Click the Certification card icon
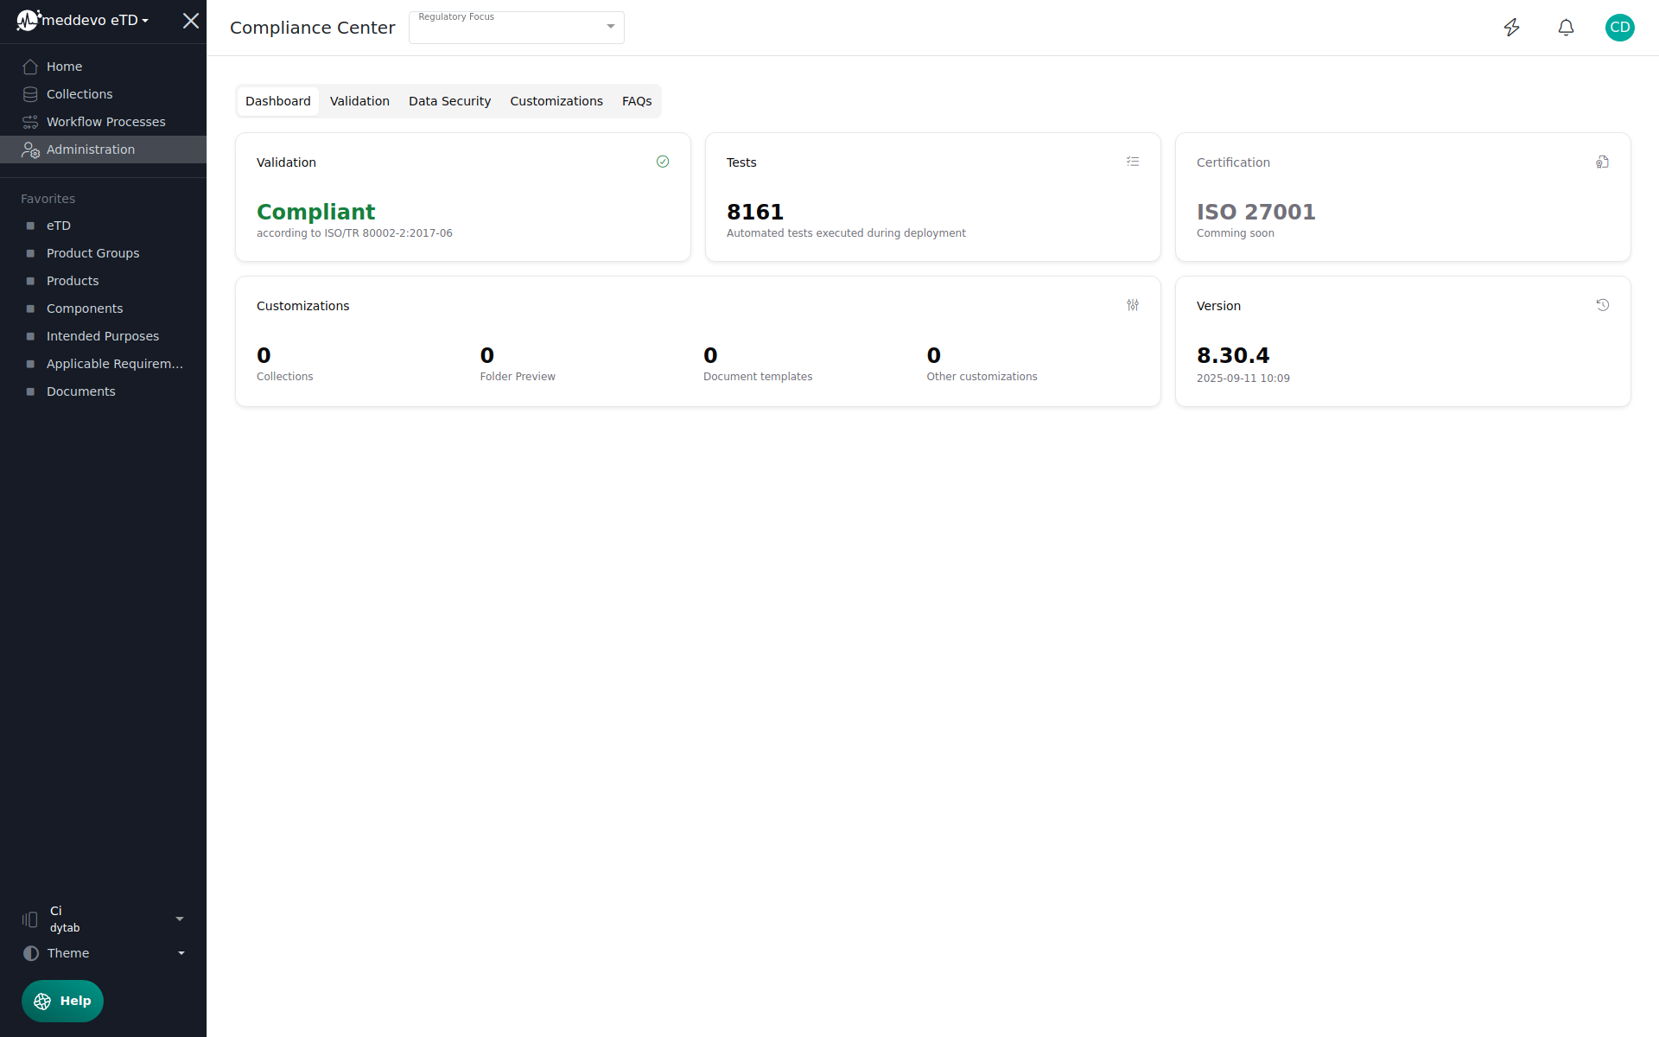Viewport: 1659px width, 1037px height. coord(1602,162)
